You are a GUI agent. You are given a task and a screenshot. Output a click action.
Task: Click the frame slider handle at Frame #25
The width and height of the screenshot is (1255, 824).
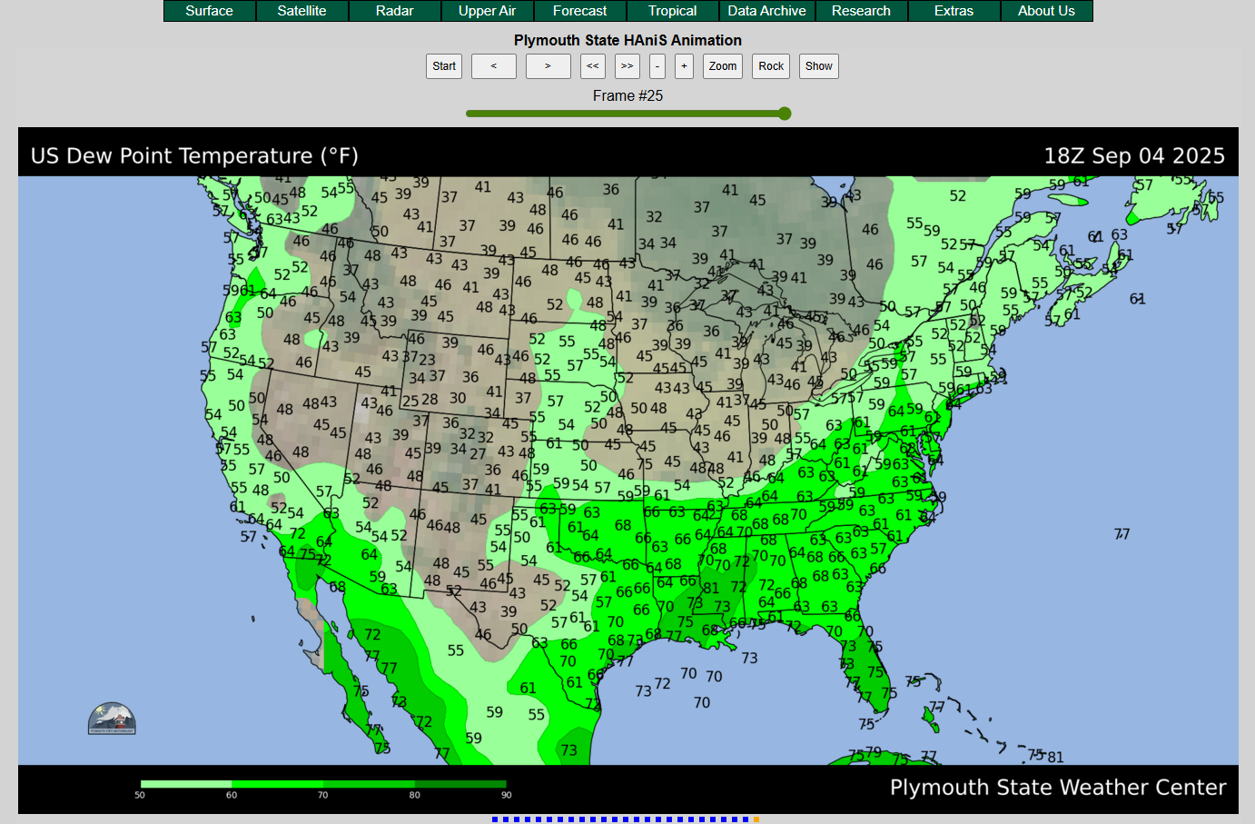[x=783, y=114]
